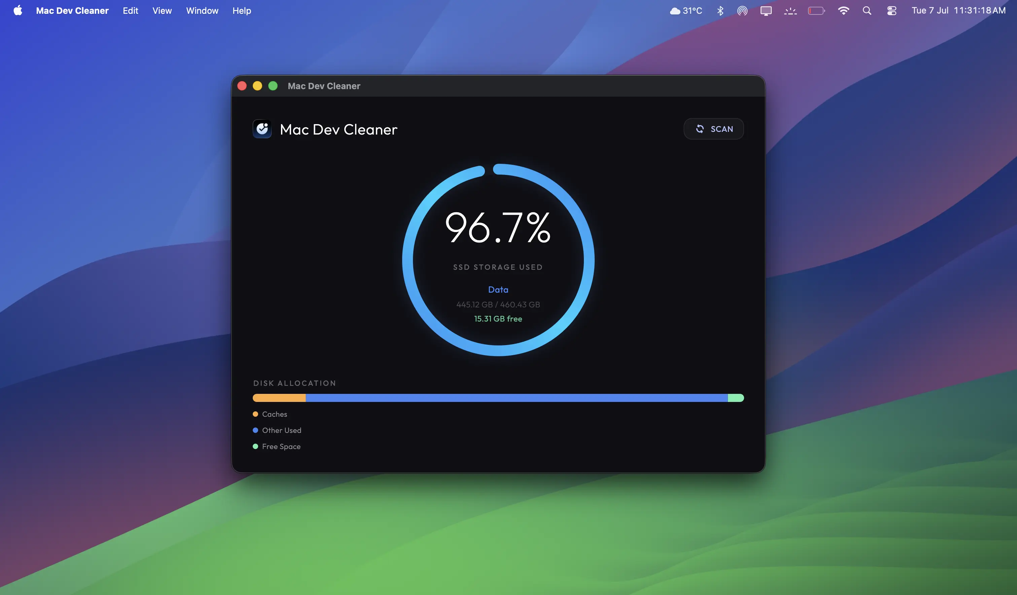Click the 96.7% storage used value
Image resolution: width=1017 pixels, height=595 pixels.
498,227
